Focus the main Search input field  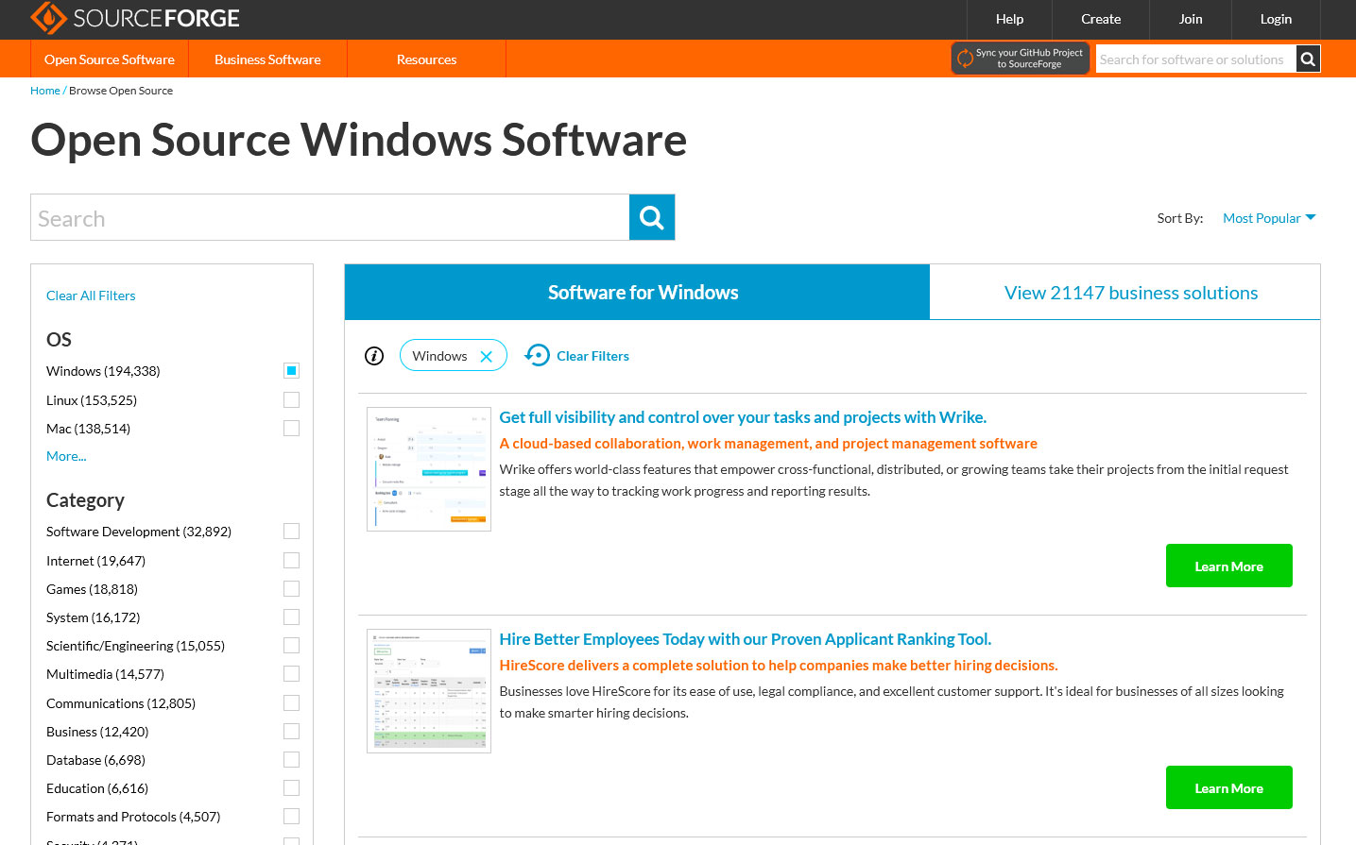point(330,218)
